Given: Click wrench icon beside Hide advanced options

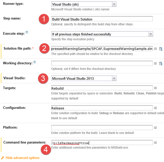Looking at the screenshot, I should pos(3,158).
